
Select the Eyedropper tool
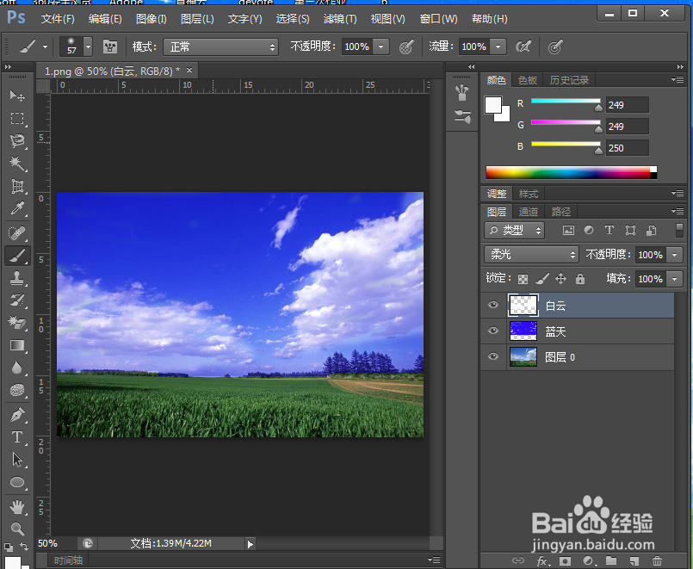tap(17, 208)
